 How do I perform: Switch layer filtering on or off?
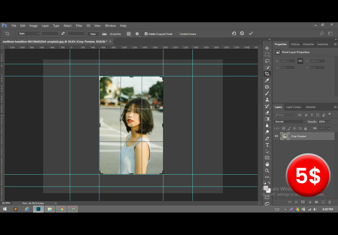pos(330,114)
